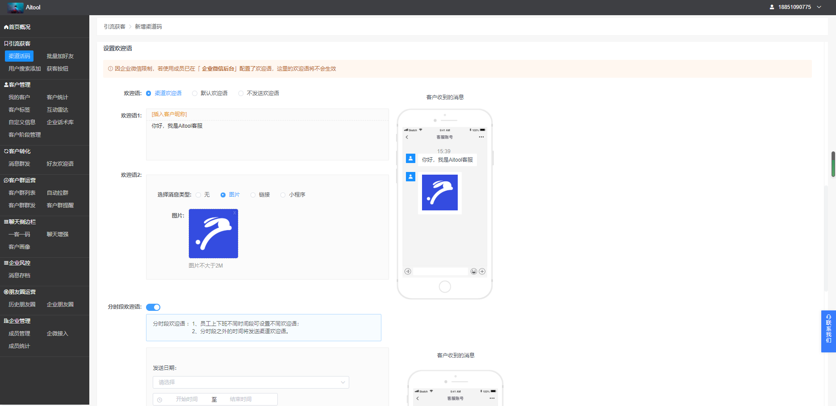Toggle the 分时段欢迎语 switch
The width and height of the screenshot is (836, 406).
153,307
